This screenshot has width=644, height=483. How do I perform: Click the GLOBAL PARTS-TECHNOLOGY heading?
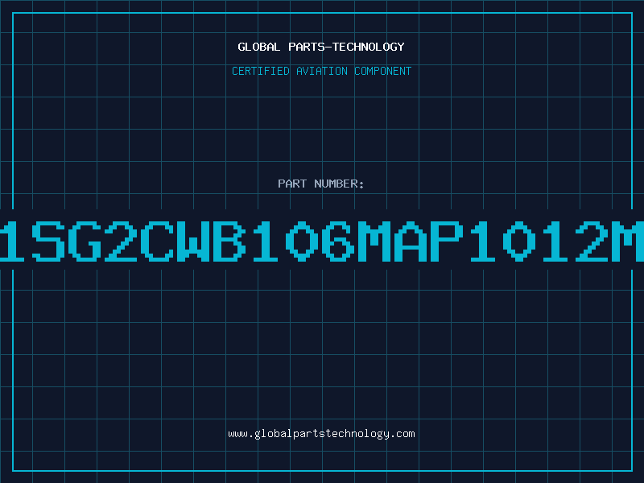coord(321,47)
